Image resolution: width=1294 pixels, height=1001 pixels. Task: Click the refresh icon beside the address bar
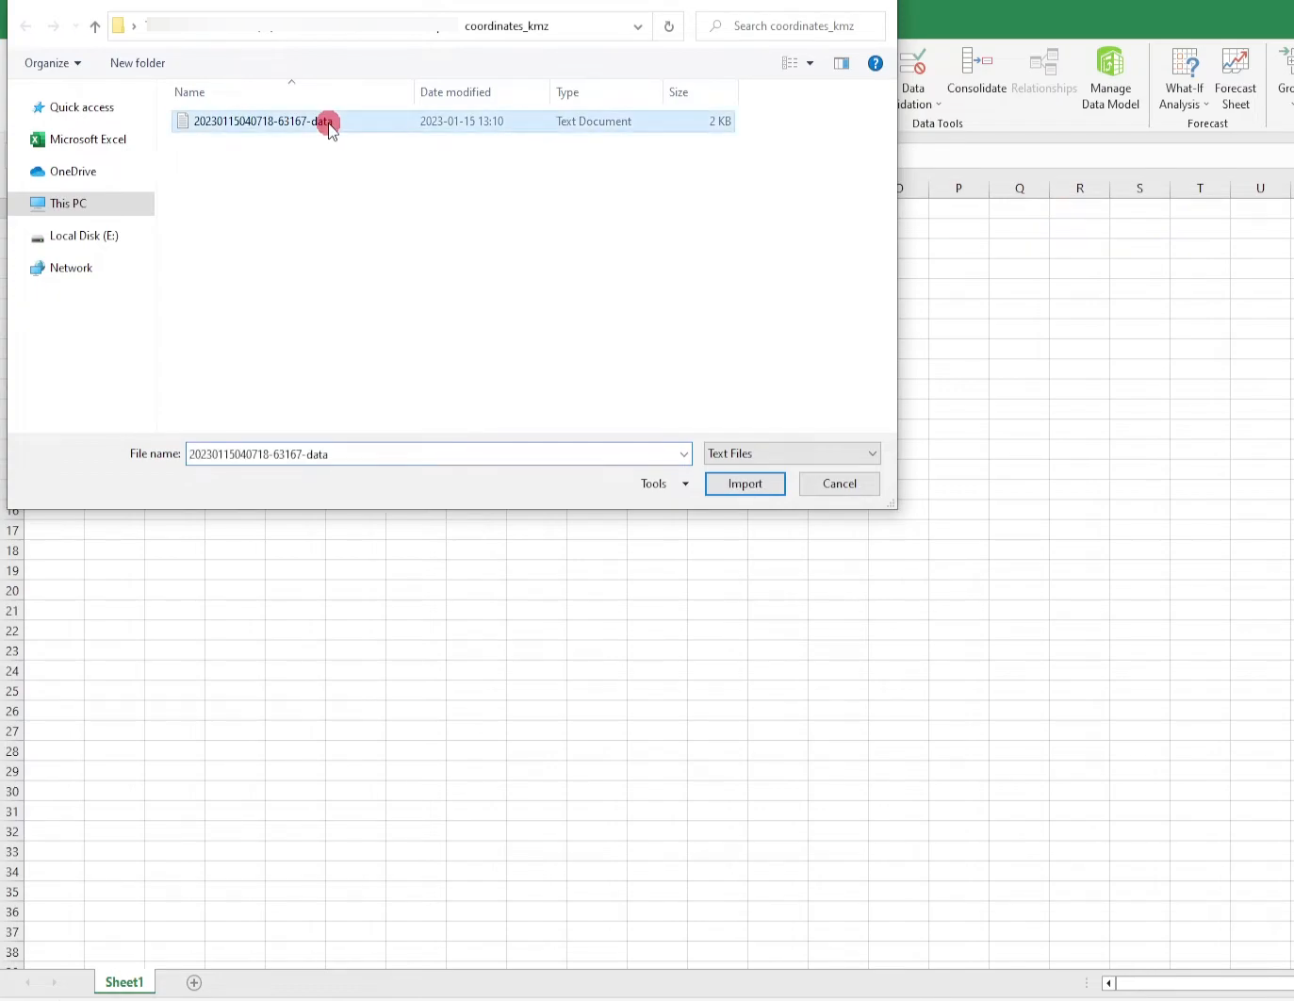tap(669, 25)
